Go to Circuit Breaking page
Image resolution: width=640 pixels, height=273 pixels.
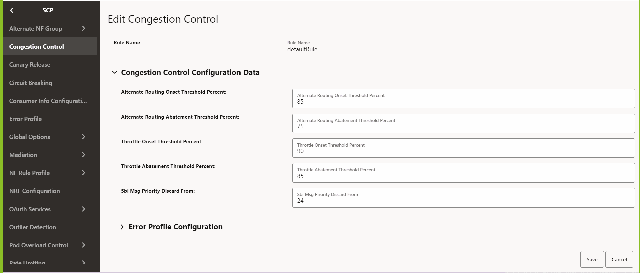[31, 83]
